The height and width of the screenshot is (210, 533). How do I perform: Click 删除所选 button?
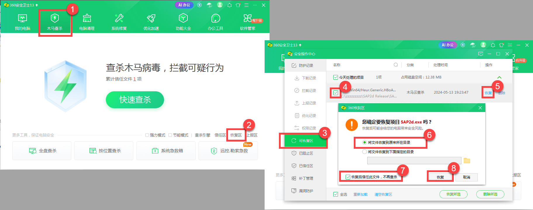tap(490, 194)
